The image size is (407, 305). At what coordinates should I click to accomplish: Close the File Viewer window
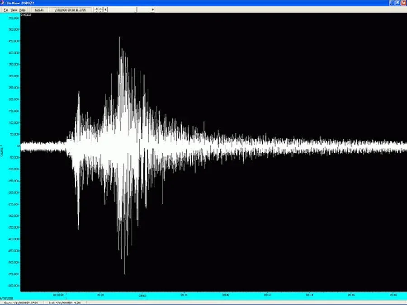tap(403, 3)
